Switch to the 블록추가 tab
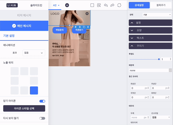 [x=161, y=5]
